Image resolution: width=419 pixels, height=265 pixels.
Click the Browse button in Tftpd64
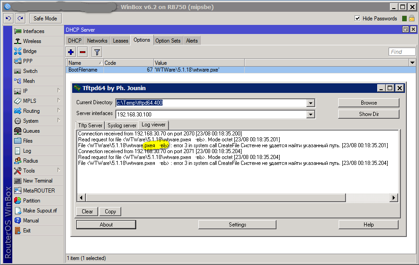pos(369,103)
